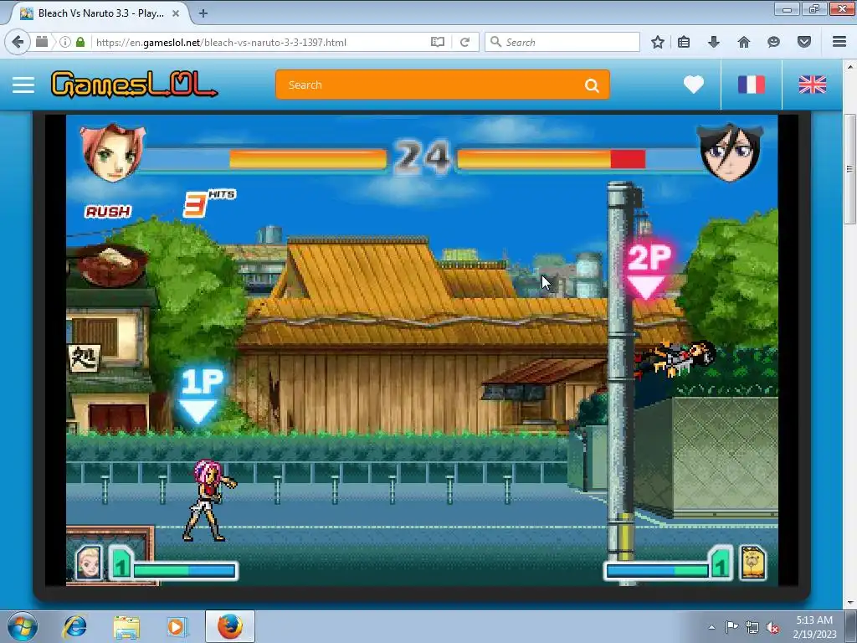Launch Internet Explorer from the taskbar
The height and width of the screenshot is (643, 857).
(x=74, y=626)
